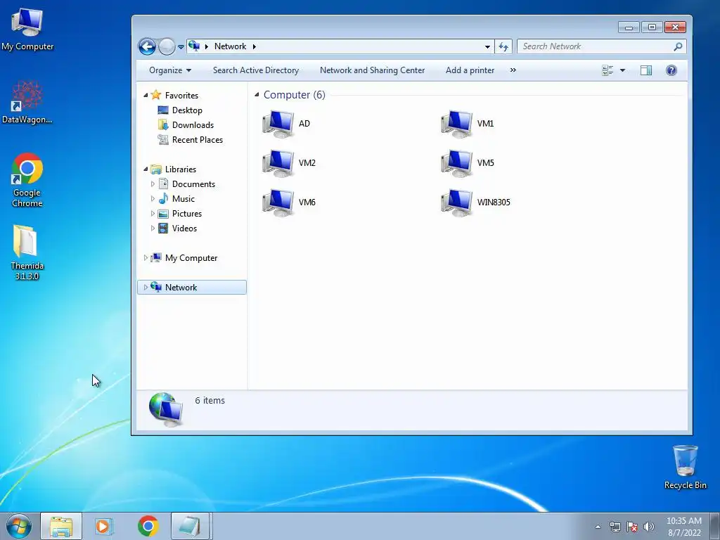Image resolution: width=720 pixels, height=540 pixels.
Task: Click Add a printer
Action: pos(470,70)
